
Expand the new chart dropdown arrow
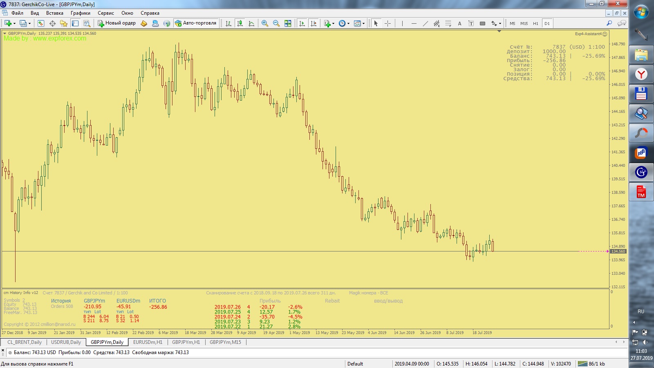click(14, 24)
